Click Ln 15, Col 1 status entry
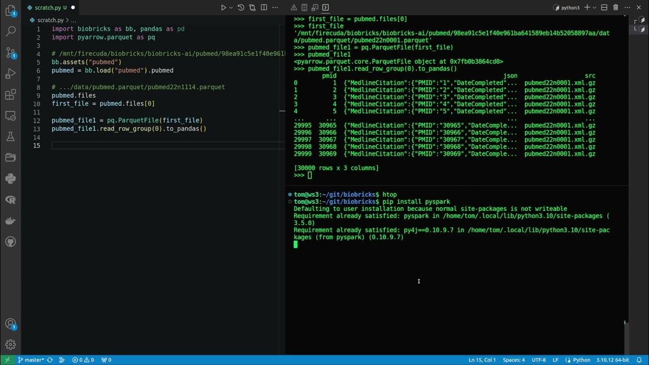 pyautogui.click(x=482, y=360)
